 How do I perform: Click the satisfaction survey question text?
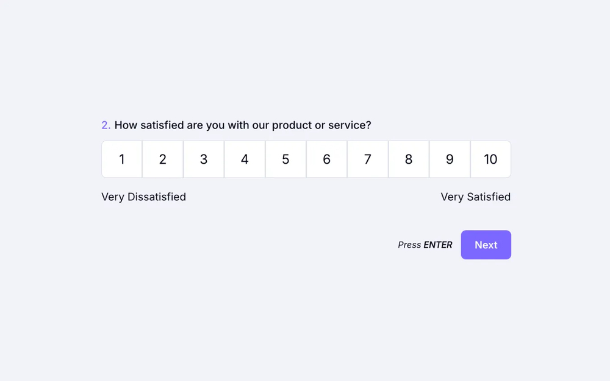point(244,125)
